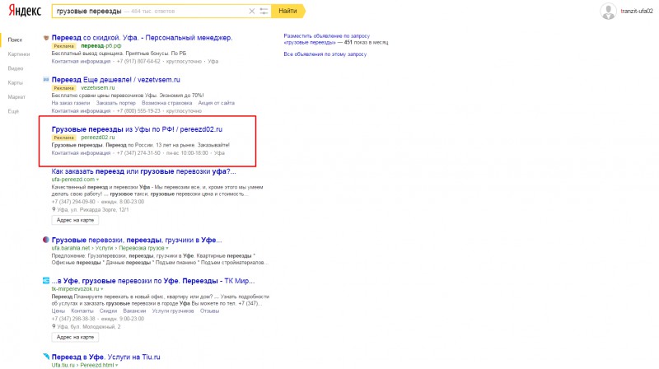
Task: Open На заказ газели sitelink
Action: pyautogui.click(x=71, y=103)
